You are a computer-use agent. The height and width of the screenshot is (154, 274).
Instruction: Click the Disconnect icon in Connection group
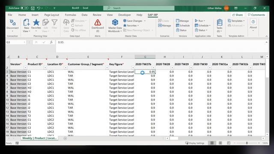[12, 23]
